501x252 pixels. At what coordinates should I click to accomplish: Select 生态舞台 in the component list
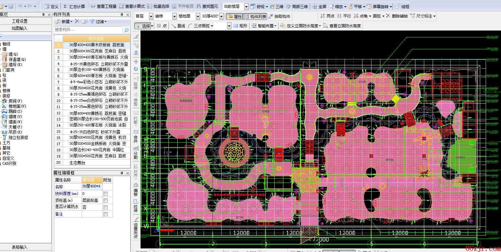(x=77, y=162)
